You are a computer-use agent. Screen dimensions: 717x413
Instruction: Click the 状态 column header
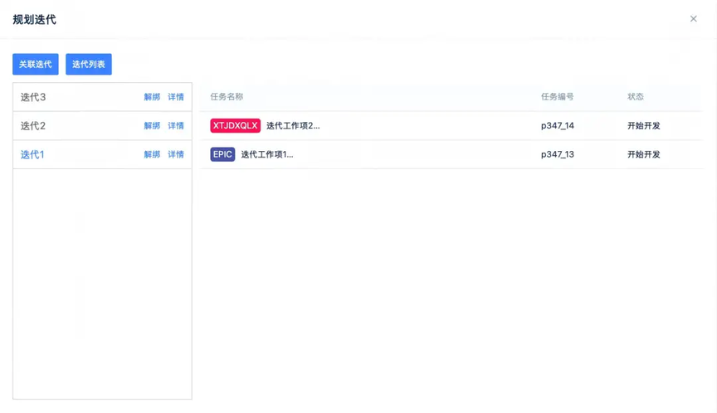pyautogui.click(x=635, y=96)
